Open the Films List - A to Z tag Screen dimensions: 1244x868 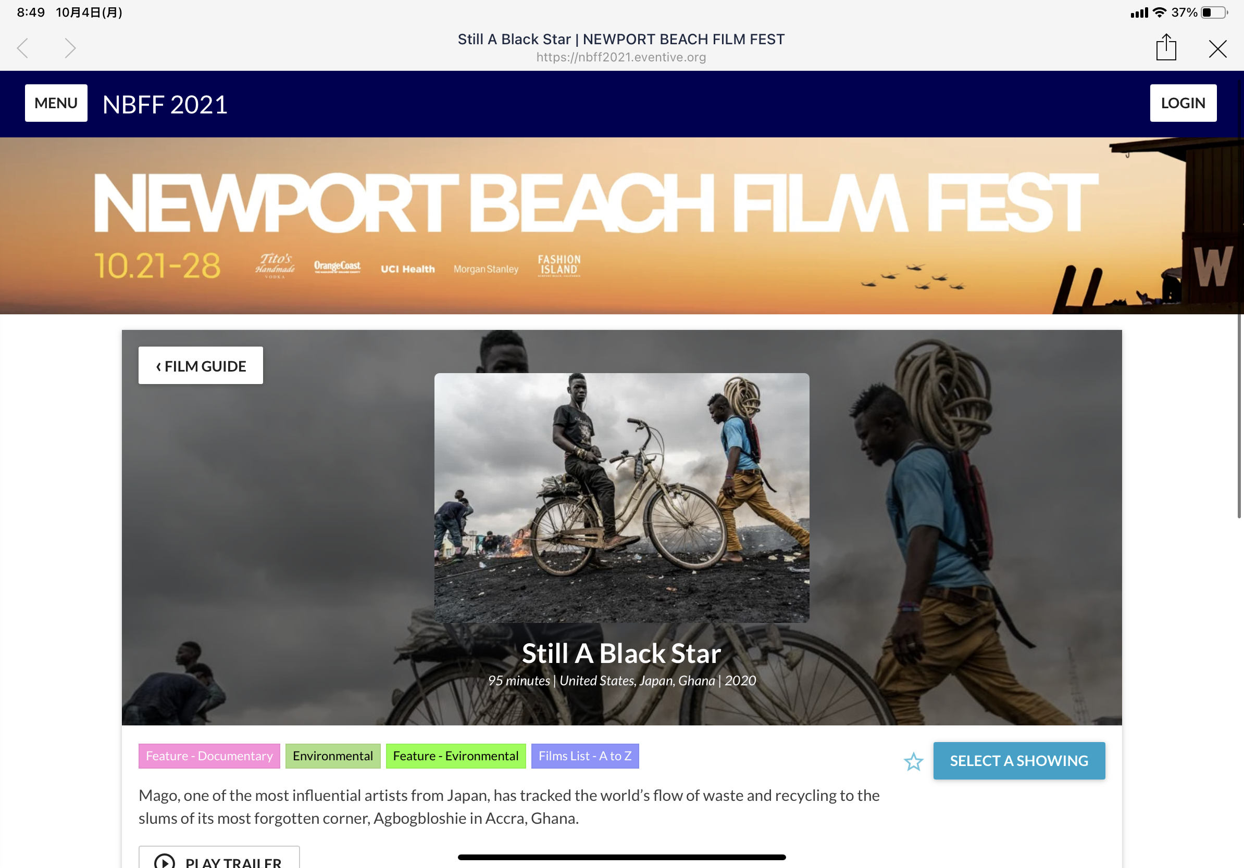coord(584,756)
